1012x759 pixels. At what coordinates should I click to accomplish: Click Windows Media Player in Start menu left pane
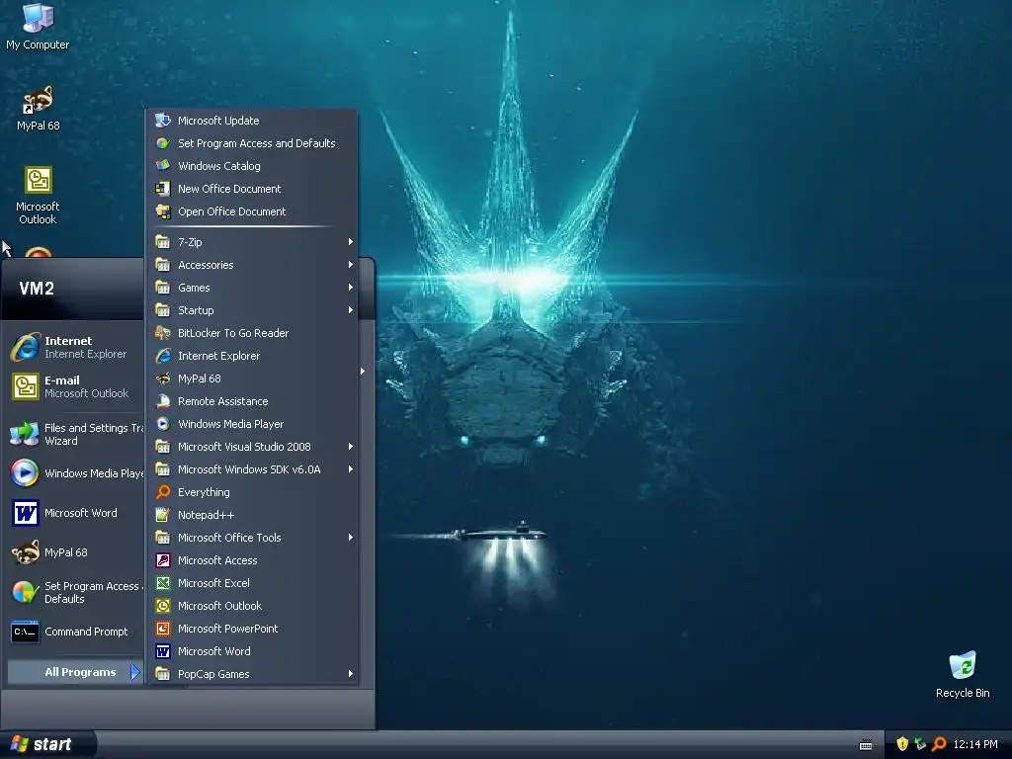click(75, 473)
